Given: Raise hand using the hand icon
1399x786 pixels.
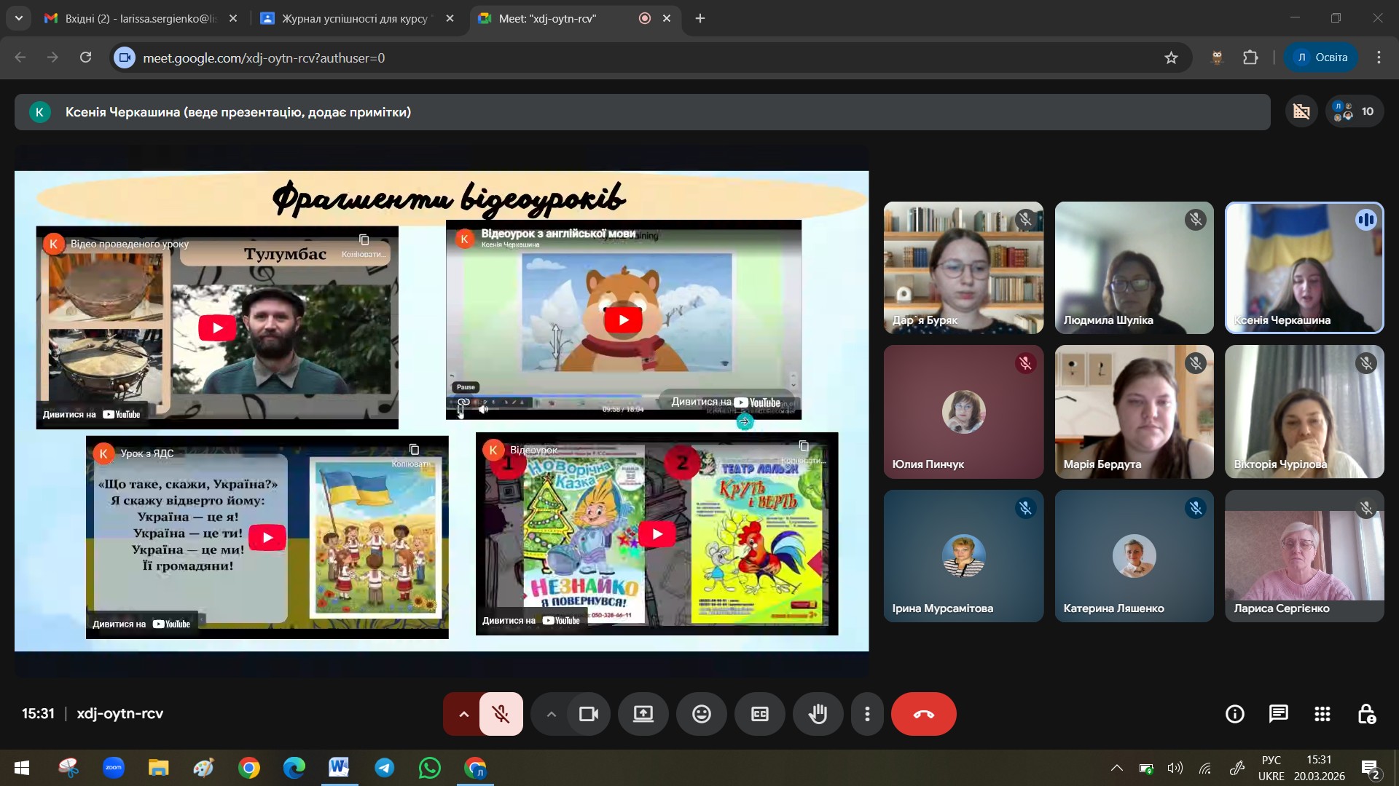Looking at the screenshot, I should (818, 714).
